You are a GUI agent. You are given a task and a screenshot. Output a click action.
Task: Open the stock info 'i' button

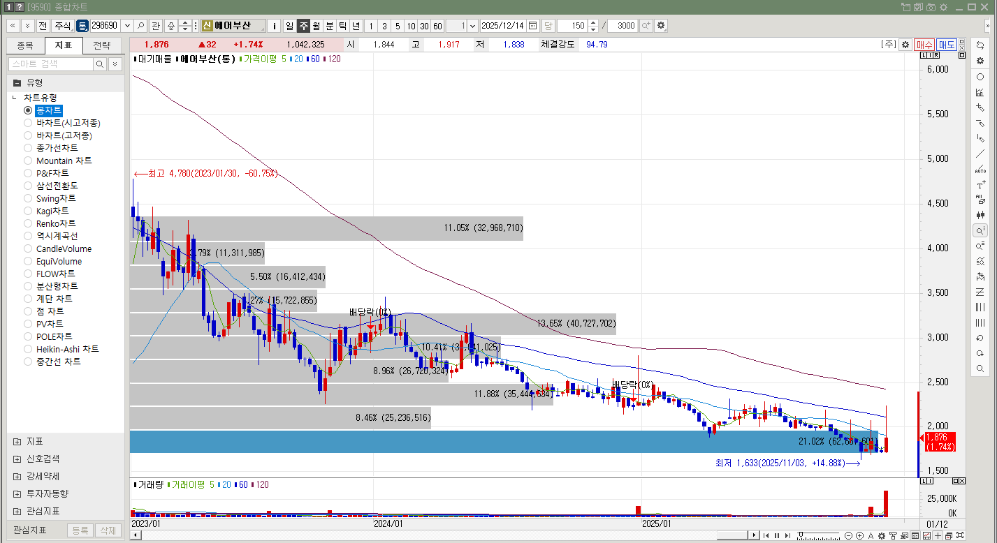click(275, 26)
